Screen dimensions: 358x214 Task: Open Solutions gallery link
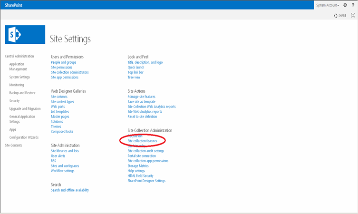[x=57, y=121]
